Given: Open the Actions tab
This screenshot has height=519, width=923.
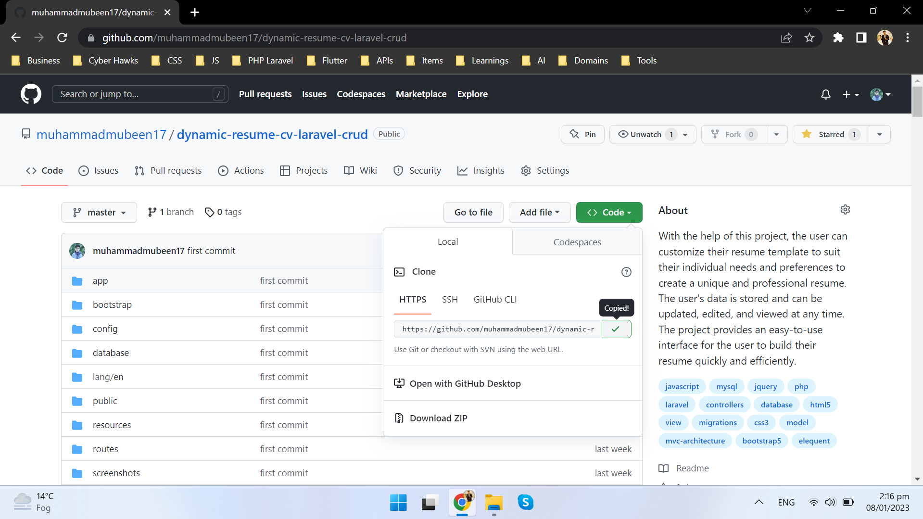Looking at the screenshot, I should (240, 171).
